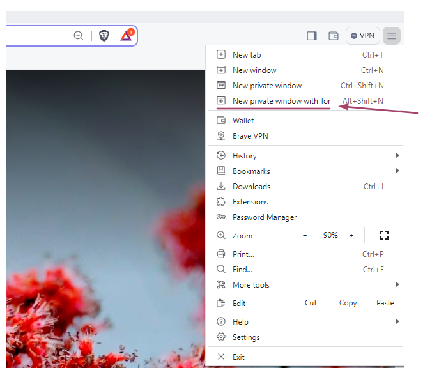The height and width of the screenshot is (377, 439).
Task: Enter fullscreen using the zoom row icon
Action: pyautogui.click(x=384, y=235)
